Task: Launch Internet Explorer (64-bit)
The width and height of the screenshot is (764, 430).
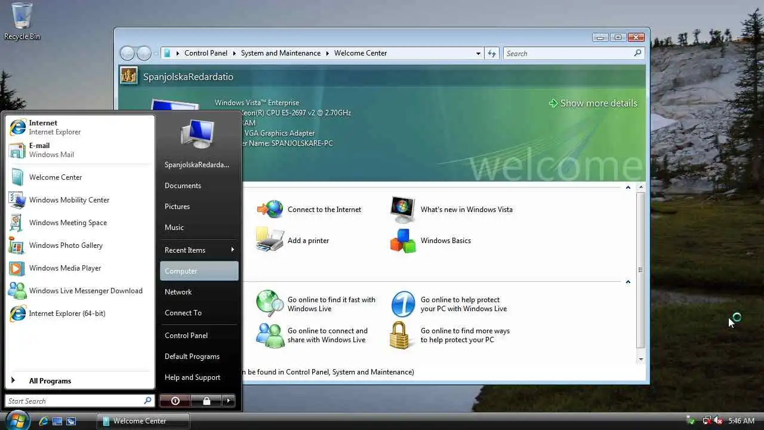Action: click(79, 314)
